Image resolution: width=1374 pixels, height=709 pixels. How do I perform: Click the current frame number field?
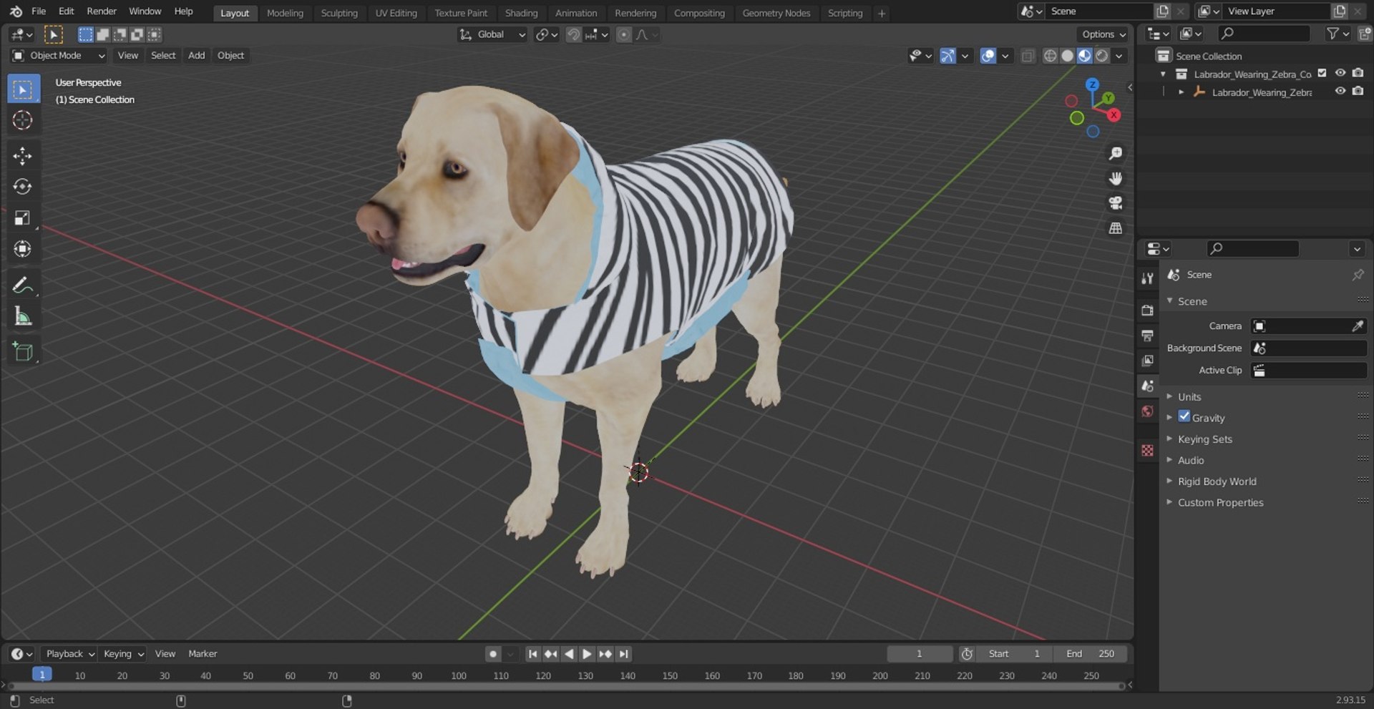[920, 654]
